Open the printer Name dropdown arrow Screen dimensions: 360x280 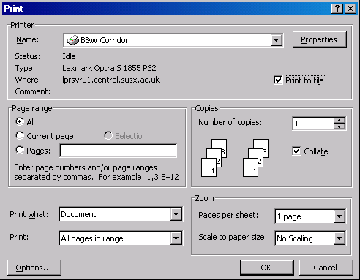coord(277,40)
